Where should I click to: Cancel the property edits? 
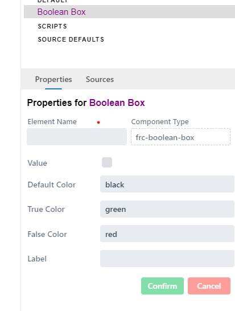pyautogui.click(x=209, y=286)
